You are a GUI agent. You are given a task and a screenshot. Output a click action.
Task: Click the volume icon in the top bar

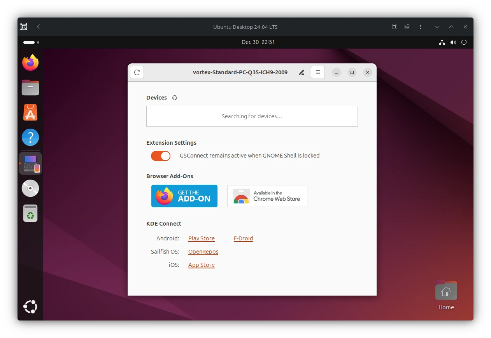pos(453,42)
